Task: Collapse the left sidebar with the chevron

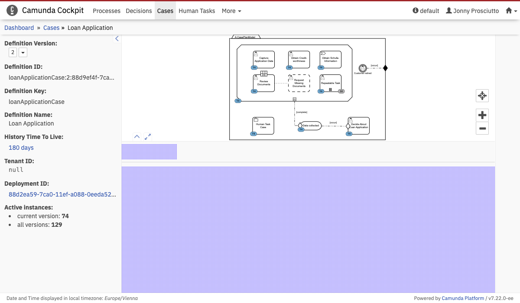Action: click(x=117, y=39)
